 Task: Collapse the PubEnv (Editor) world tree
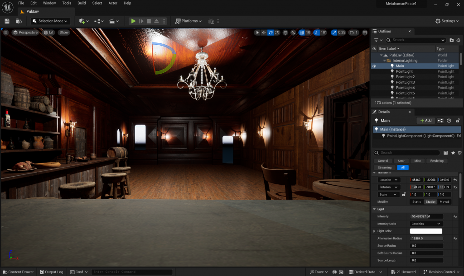(x=381, y=55)
